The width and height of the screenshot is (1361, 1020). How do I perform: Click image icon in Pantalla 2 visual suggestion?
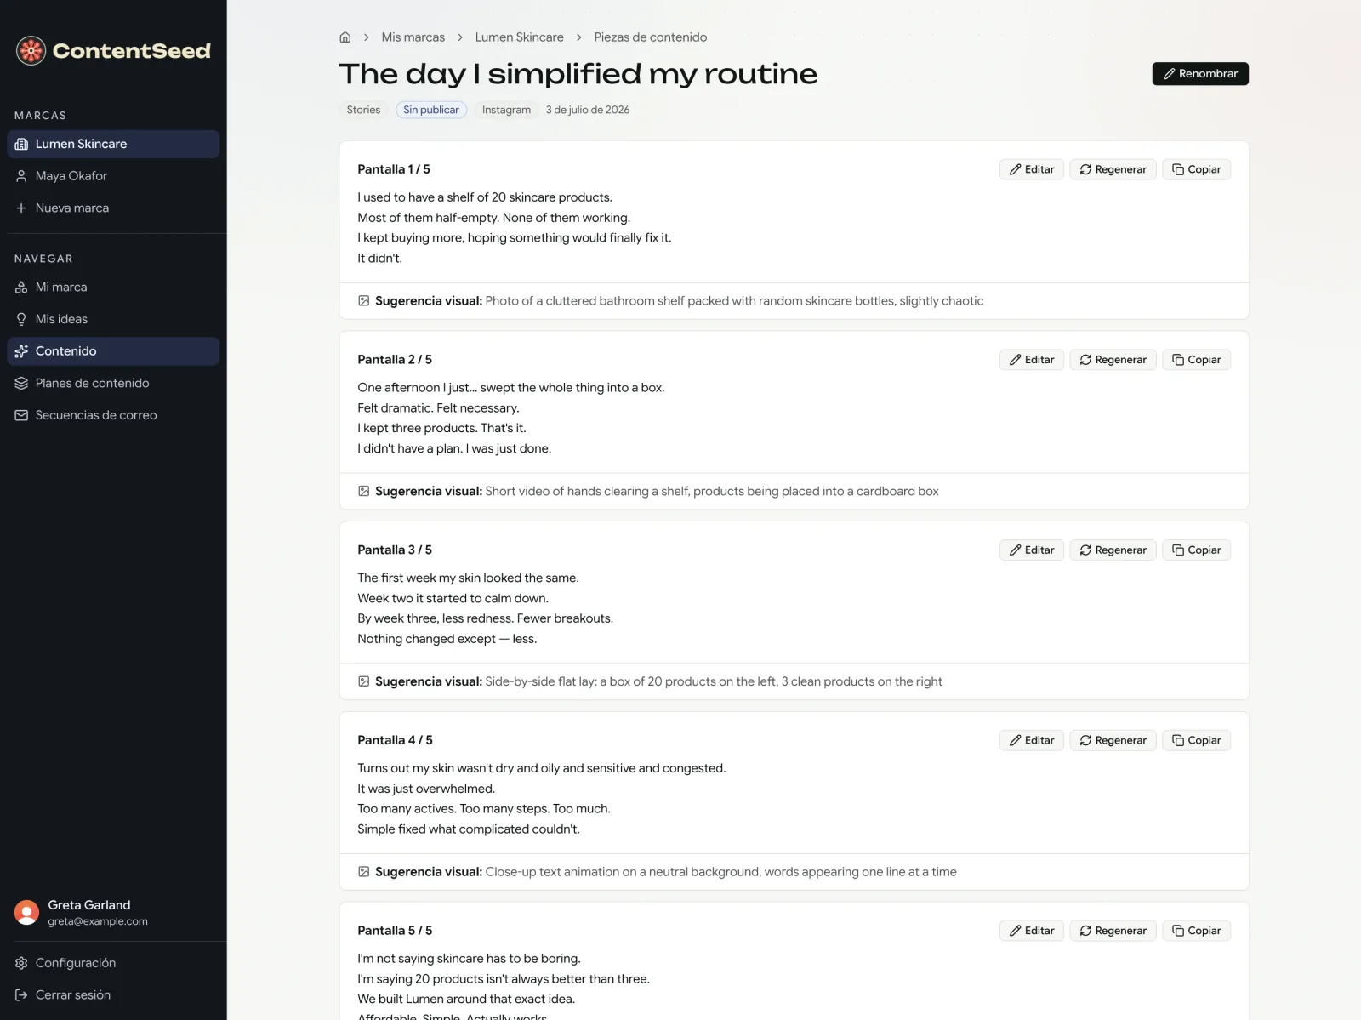[x=364, y=492]
